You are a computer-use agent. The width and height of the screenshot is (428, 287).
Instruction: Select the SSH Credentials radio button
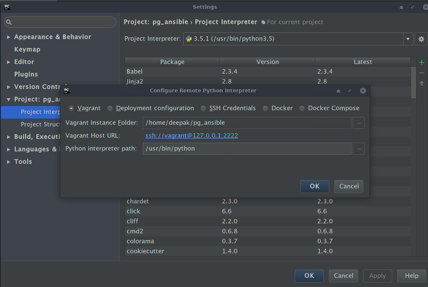(x=204, y=108)
